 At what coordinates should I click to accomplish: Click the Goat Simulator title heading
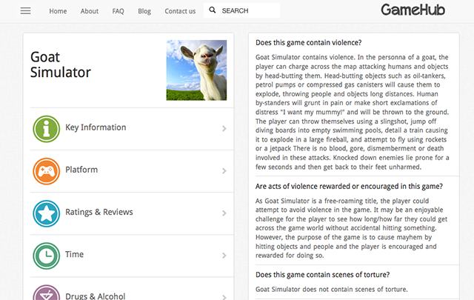(61, 64)
